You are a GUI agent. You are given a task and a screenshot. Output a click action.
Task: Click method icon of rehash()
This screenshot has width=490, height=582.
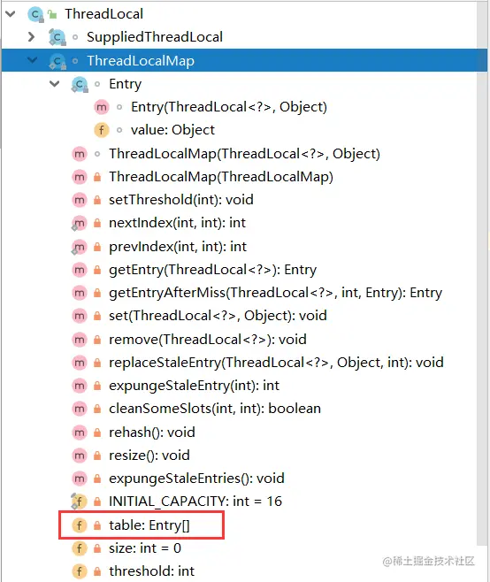80,433
